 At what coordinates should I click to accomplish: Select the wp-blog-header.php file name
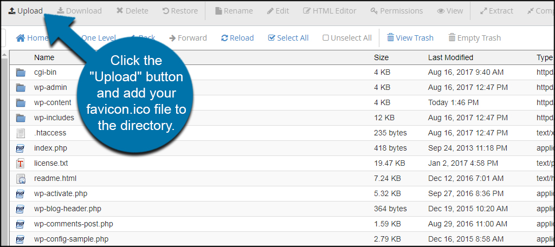point(68,209)
